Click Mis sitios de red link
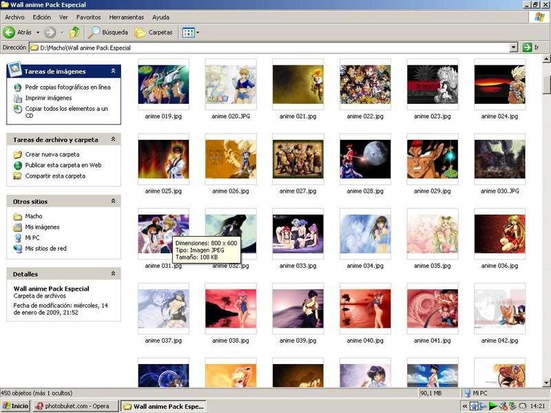This screenshot has width=551, height=413. pos(45,248)
